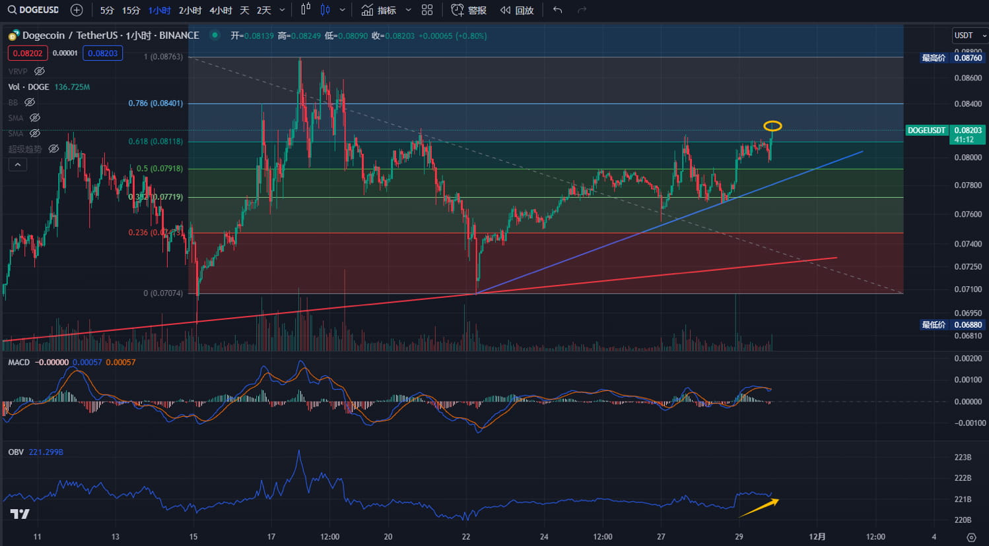Image resolution: width=989 pixels, height=546 pixels.
Task: Click the 最低价 0.06880 price label
Action: coord(952,324)
